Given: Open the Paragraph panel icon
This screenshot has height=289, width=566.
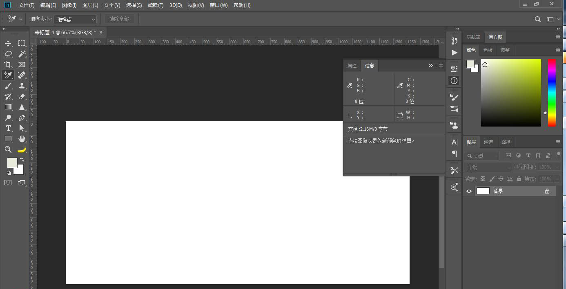Looking at the screenshot, I should (x=454, y=153).
